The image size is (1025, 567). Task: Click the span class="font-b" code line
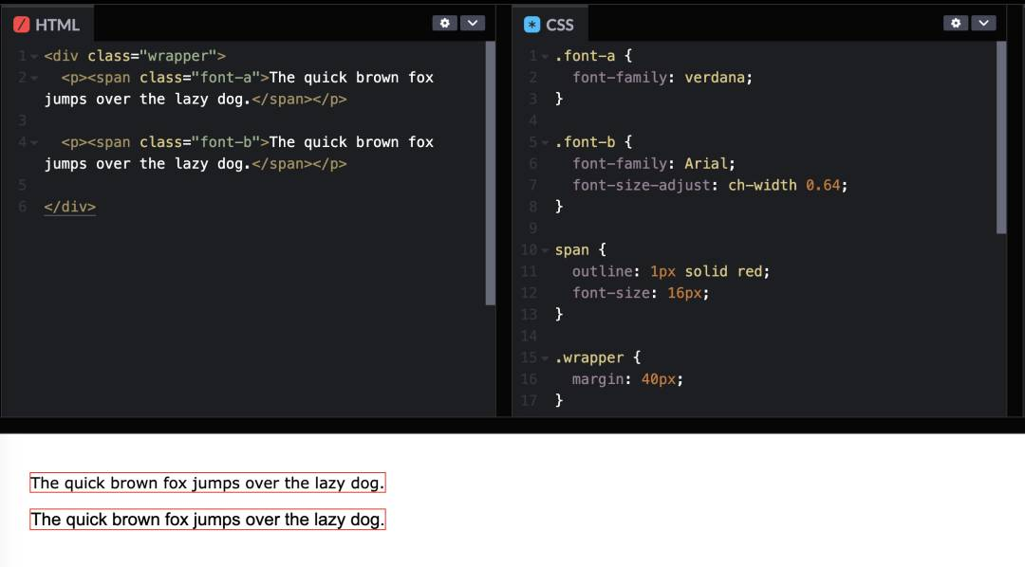click(239, 153)
